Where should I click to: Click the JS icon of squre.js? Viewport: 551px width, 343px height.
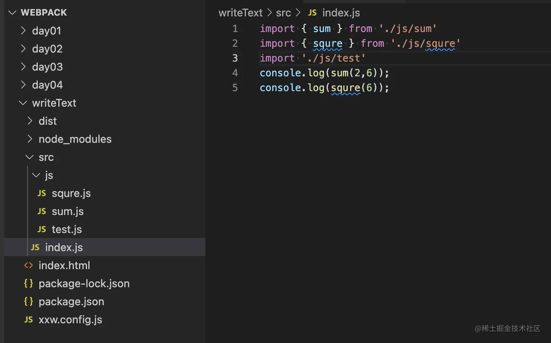point(42,193)
